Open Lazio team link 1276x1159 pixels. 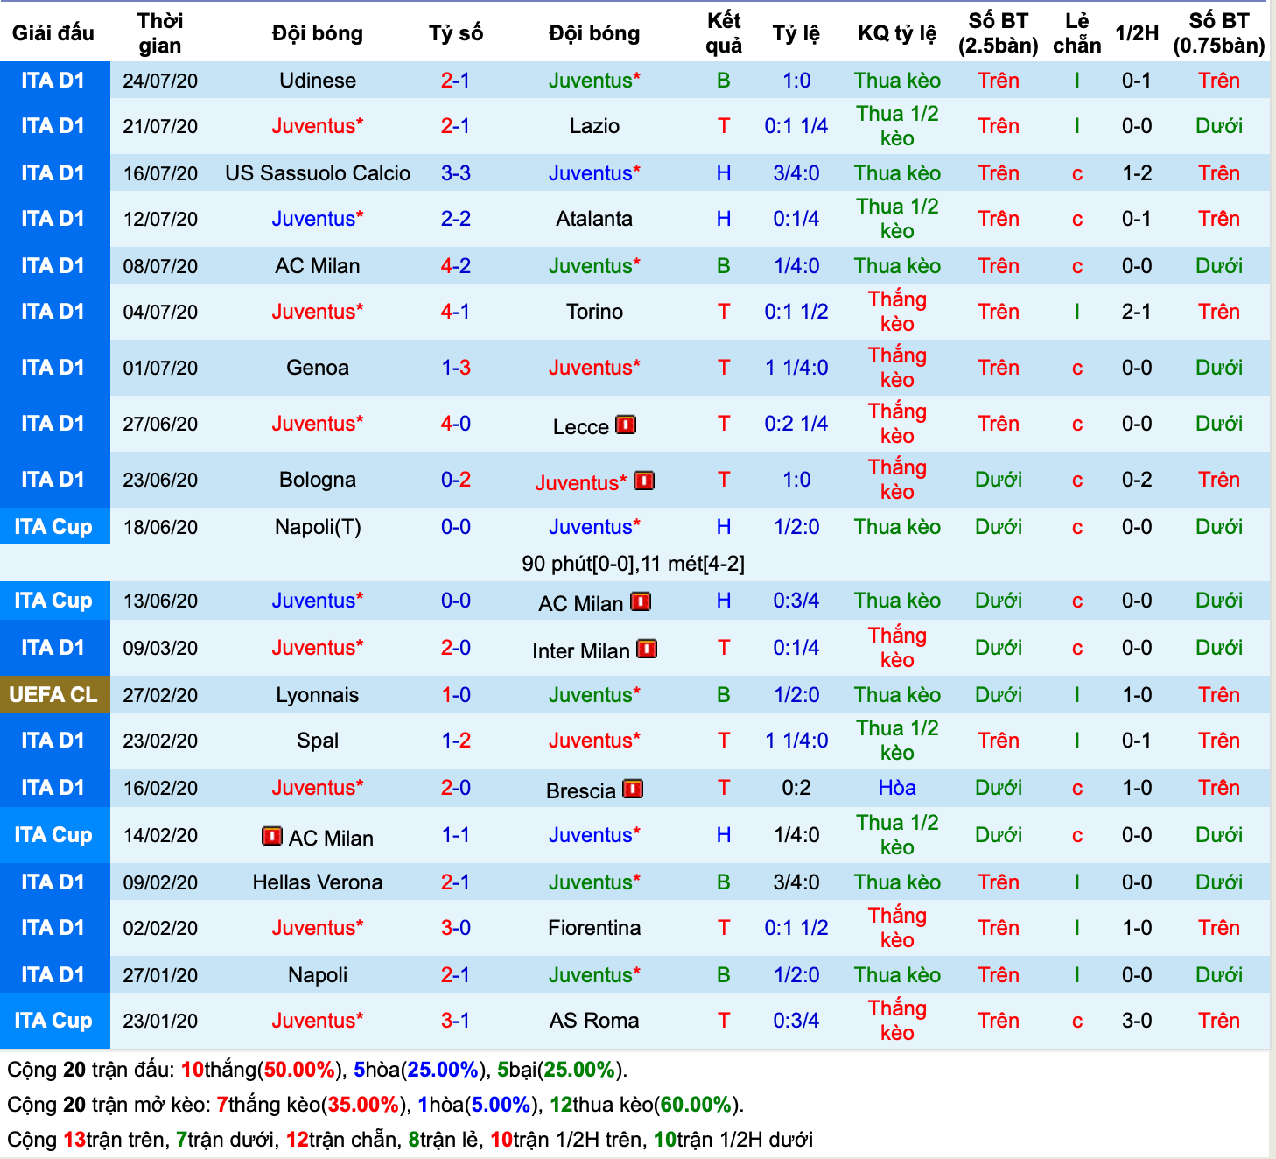594,126
